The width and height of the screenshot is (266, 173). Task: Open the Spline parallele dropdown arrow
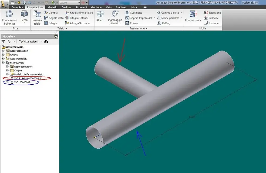tap(181, 18)
